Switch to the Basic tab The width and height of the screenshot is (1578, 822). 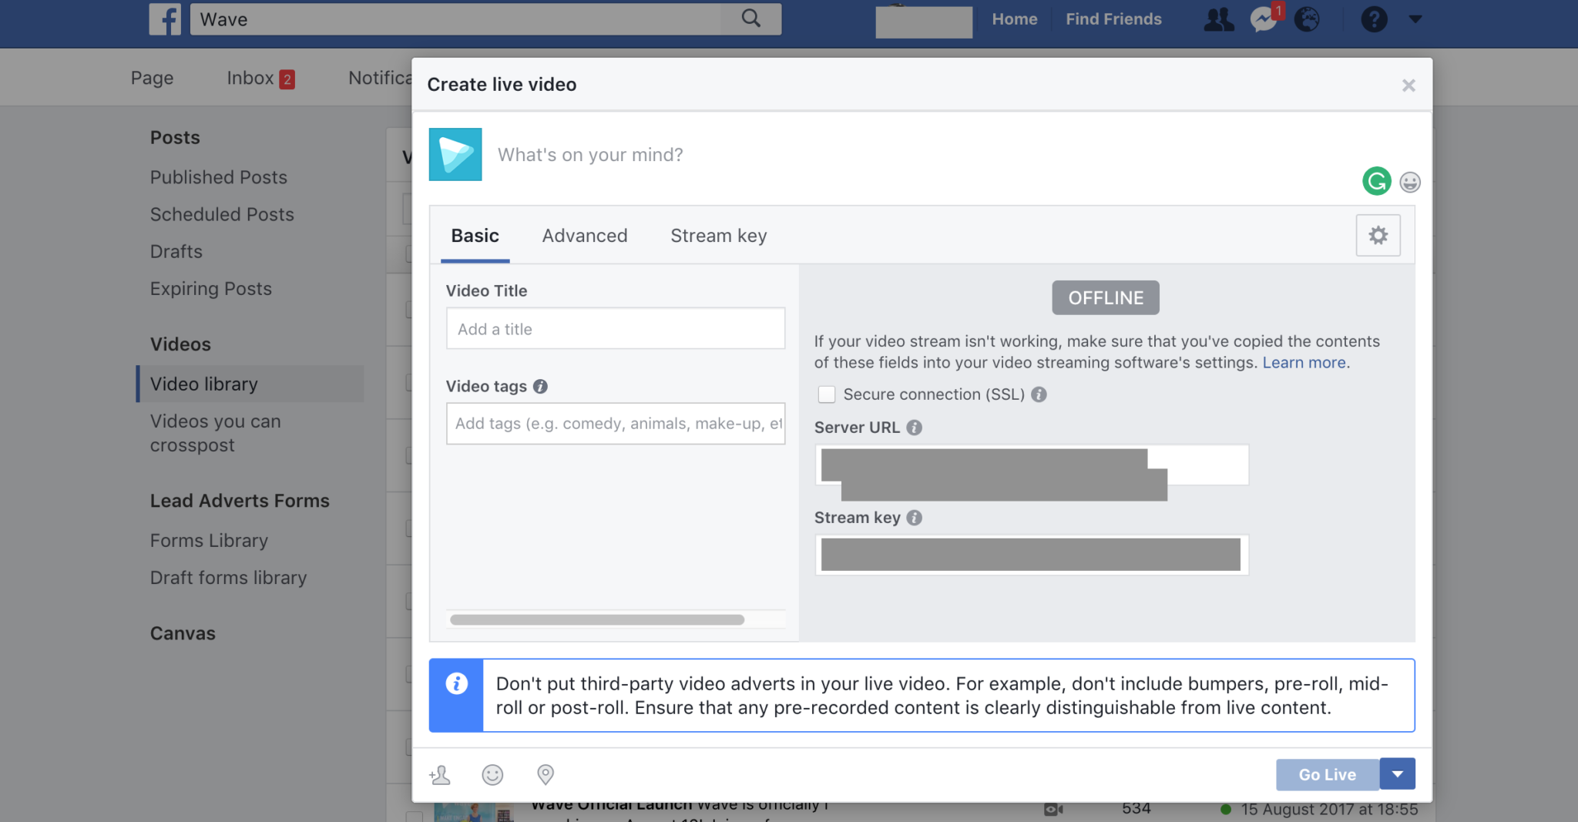pos(475,236)
